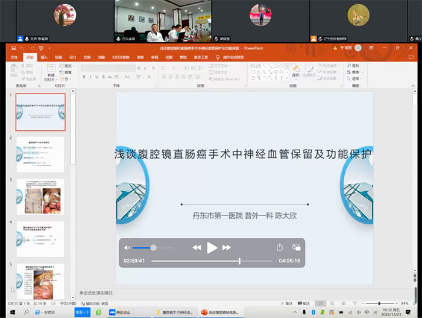The height and width of the screenshot is (318, 422).
Task: Toggle picture-in-picture mode in video player
Action: tap(296, 247)
